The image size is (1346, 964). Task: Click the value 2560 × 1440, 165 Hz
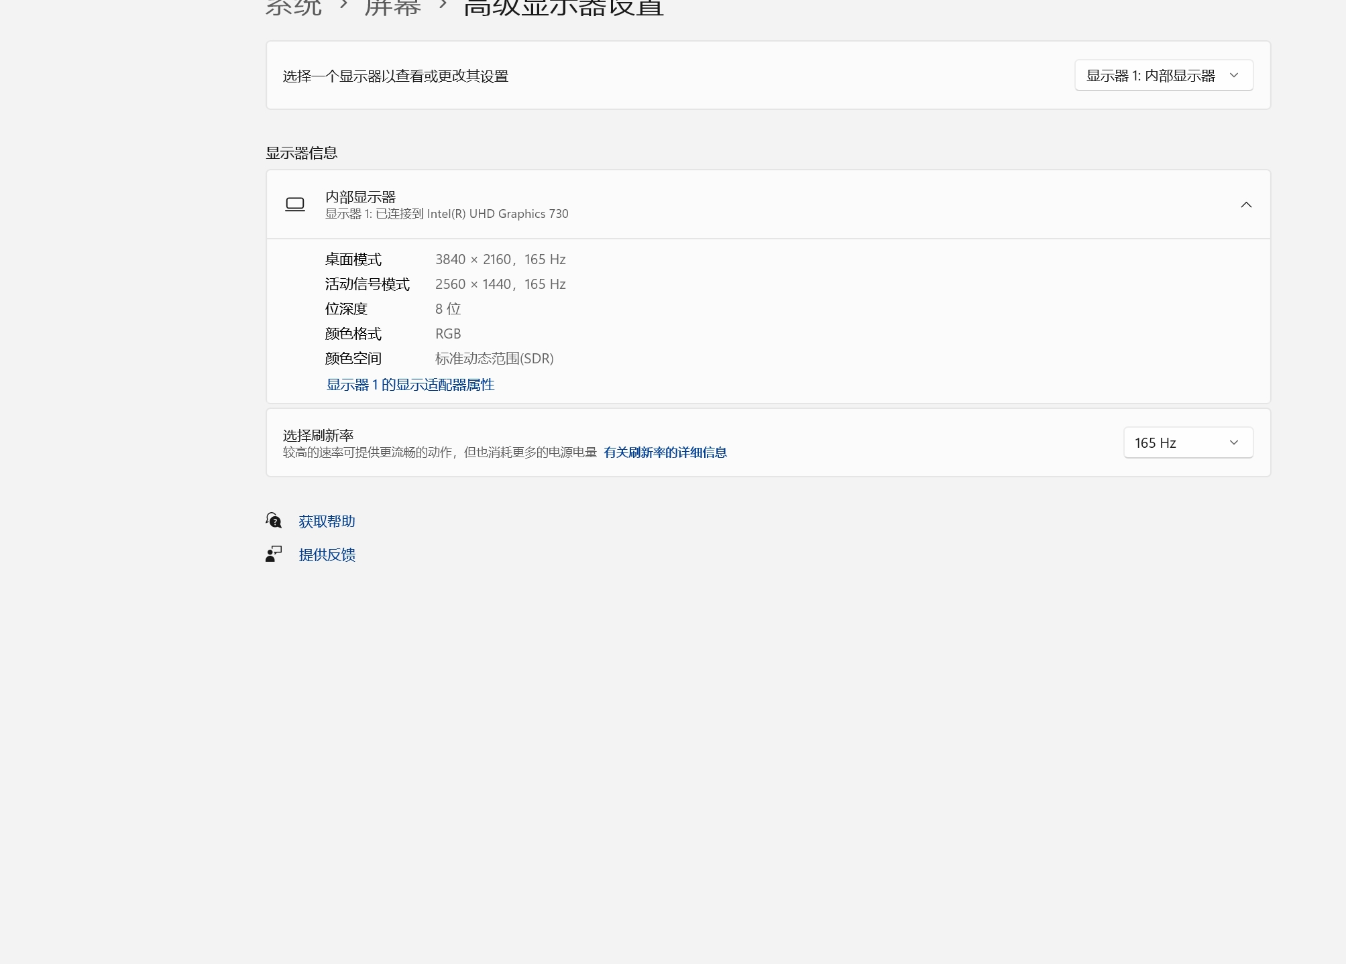coord(500,284)
